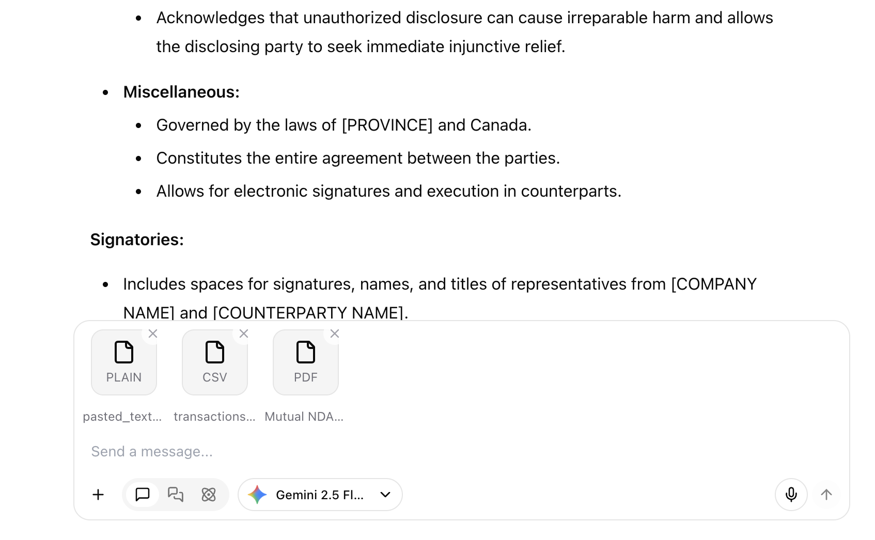The width and height of the screenshot is (875, 540).
Task: Open the PLAIN file attachment tile
Action: (x=124, y=362)
